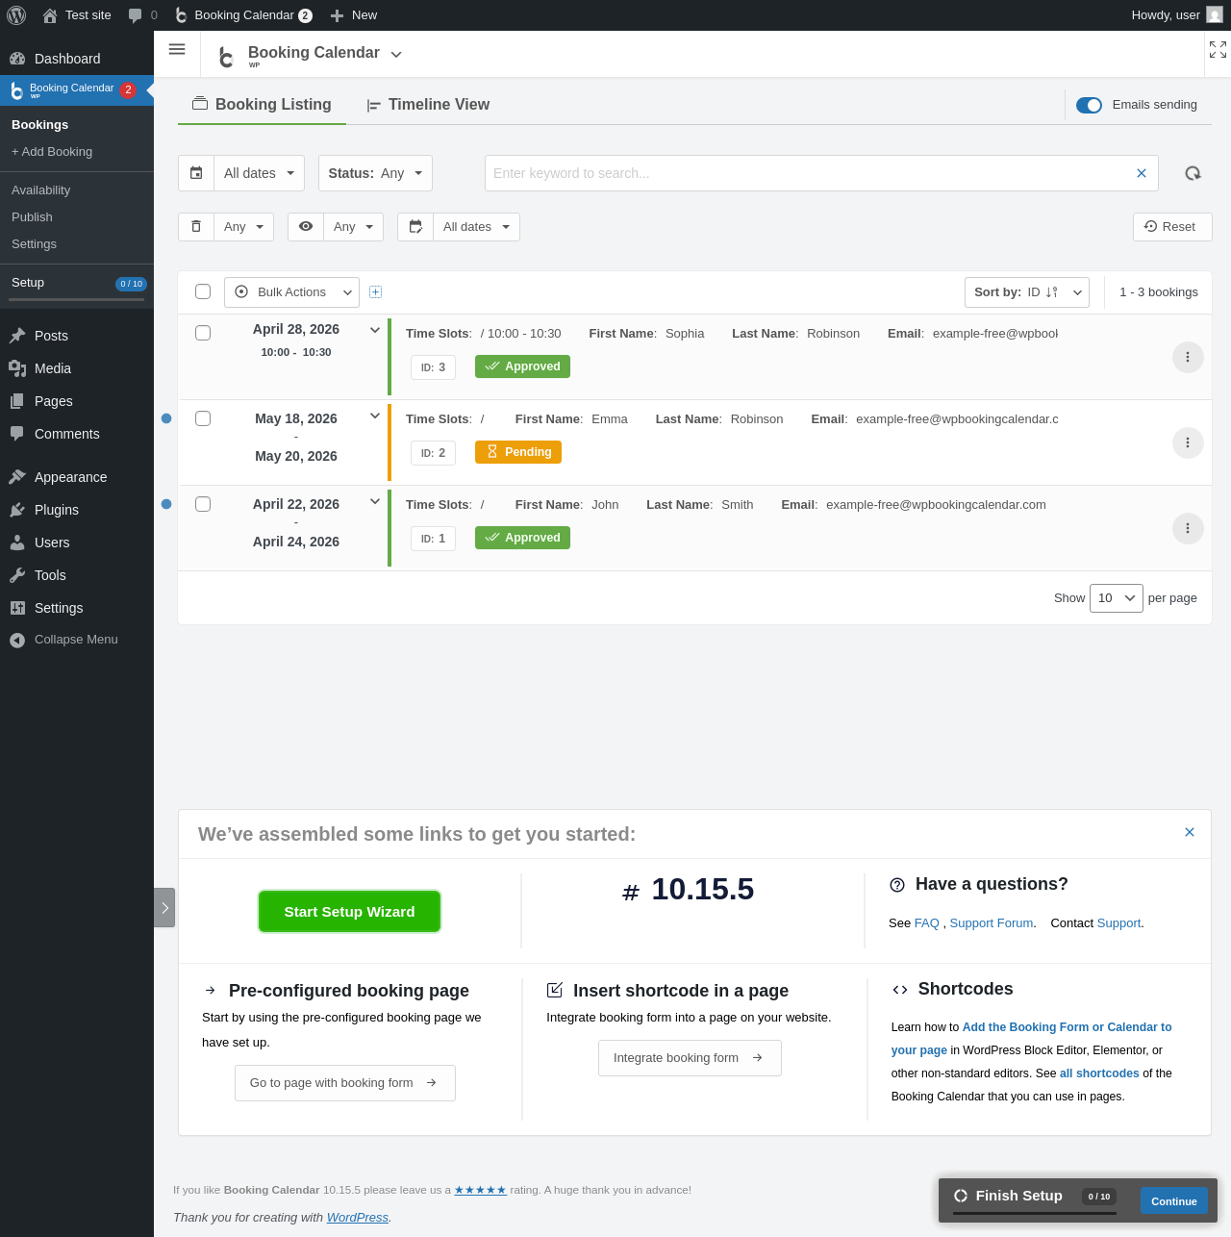Click the comments bubble icon in admin bar
The image size is (1231, 1237).
point(136,15)
